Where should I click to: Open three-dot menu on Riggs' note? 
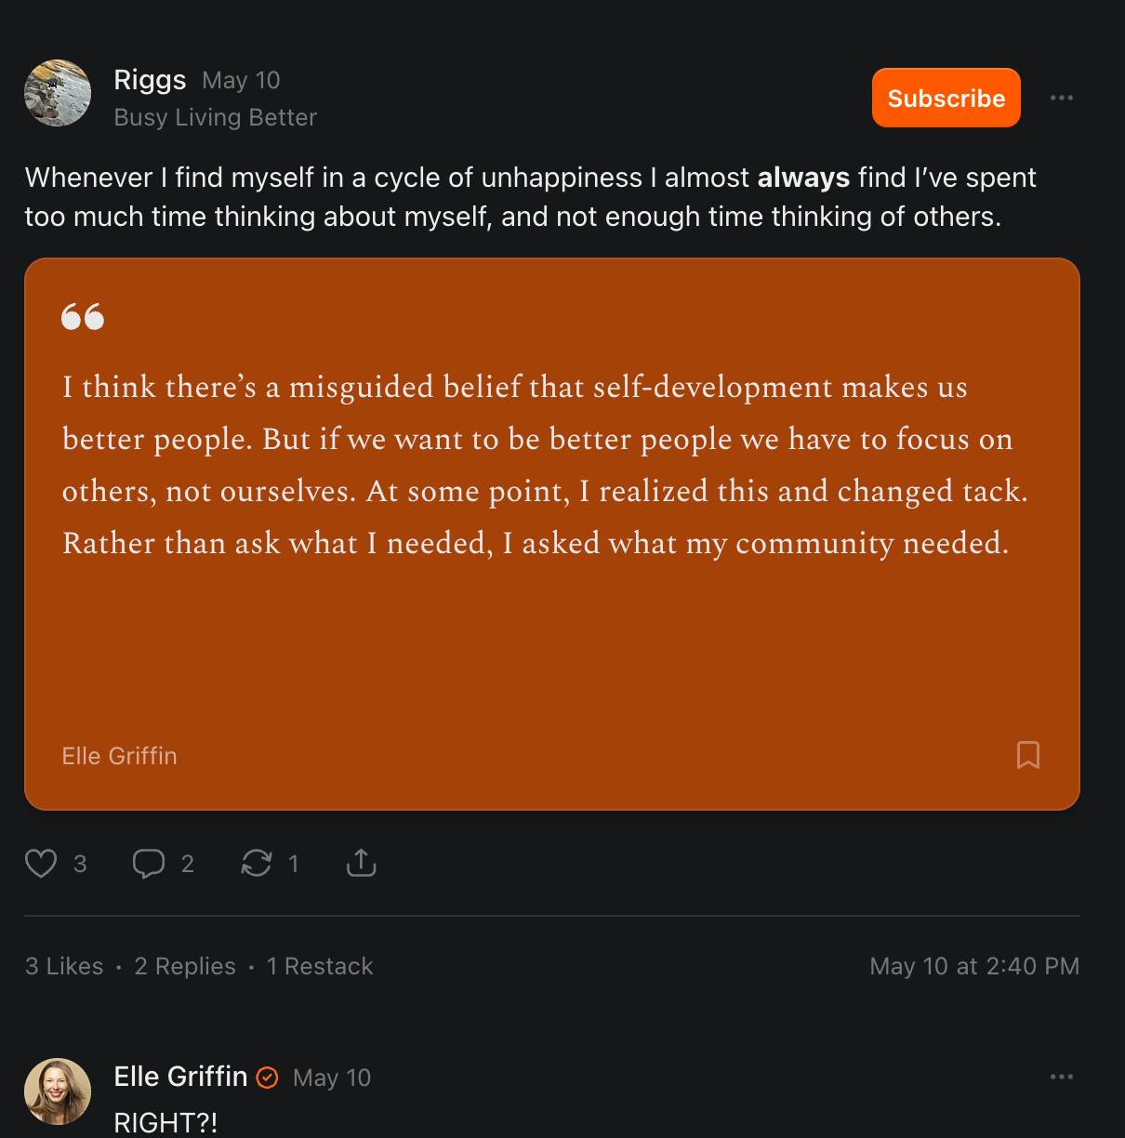coord(1061,98)
